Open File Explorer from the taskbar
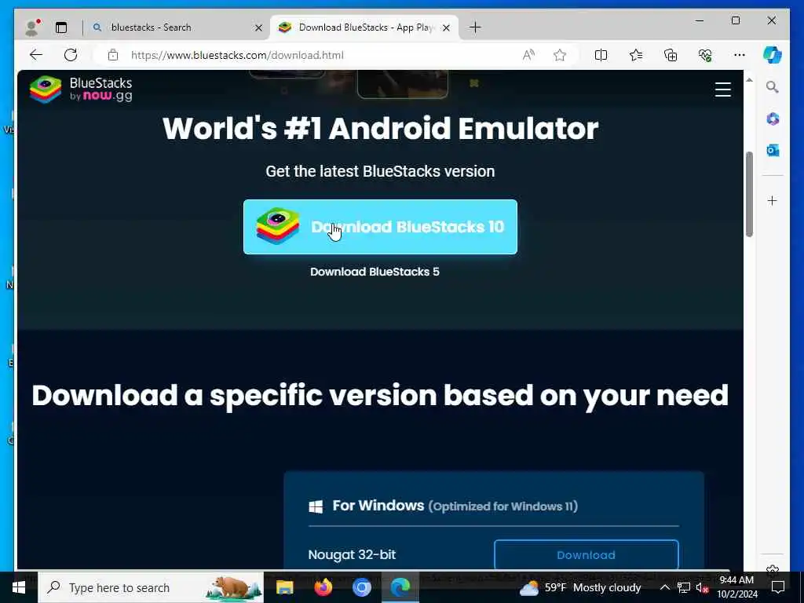This screenshot has width=804, height=603. pos(284,587)
